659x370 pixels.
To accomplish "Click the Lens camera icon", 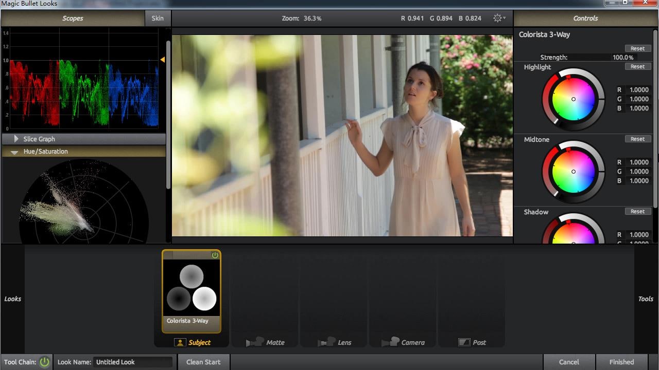I will click(x=326, y=342).
